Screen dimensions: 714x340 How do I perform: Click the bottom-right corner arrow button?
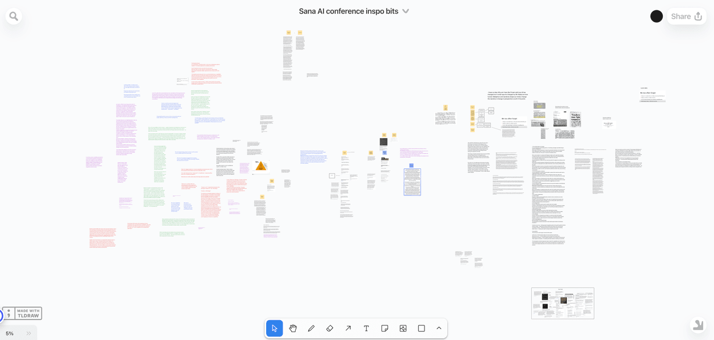coord(698,325)
